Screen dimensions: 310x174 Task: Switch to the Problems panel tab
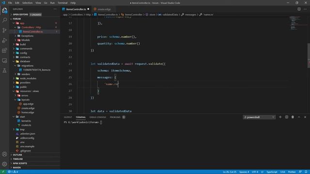(x=117, y=117)
